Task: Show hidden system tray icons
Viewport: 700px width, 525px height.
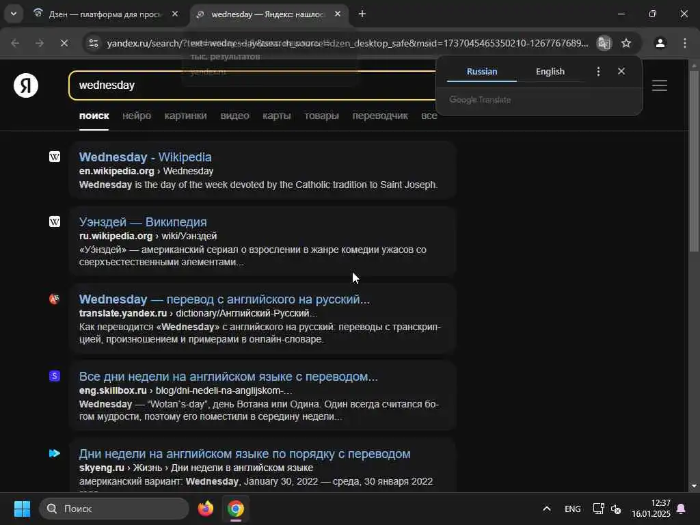Action: (546, 509)
